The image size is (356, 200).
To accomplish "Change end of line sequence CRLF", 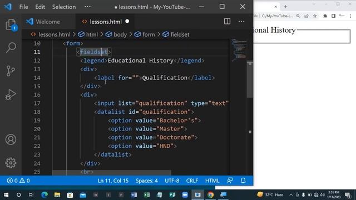I will click(x=192, y=181).
